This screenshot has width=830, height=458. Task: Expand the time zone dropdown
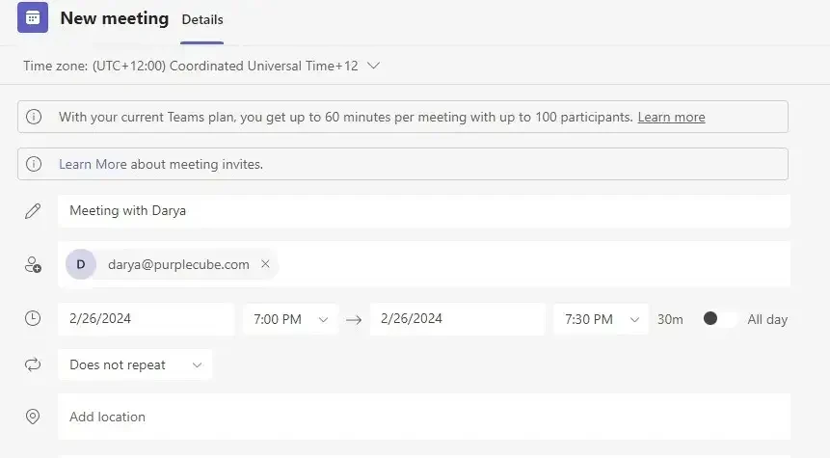(374, 66)
